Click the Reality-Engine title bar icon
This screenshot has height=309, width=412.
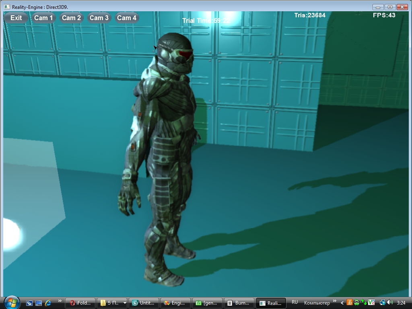7,7
